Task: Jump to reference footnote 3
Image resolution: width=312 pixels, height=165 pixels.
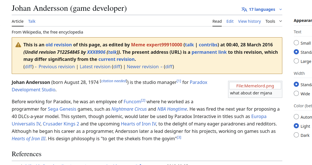Action: click(179, 137)
